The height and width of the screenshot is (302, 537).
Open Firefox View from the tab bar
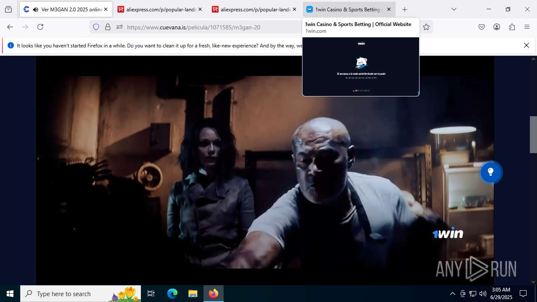[8, 9]
